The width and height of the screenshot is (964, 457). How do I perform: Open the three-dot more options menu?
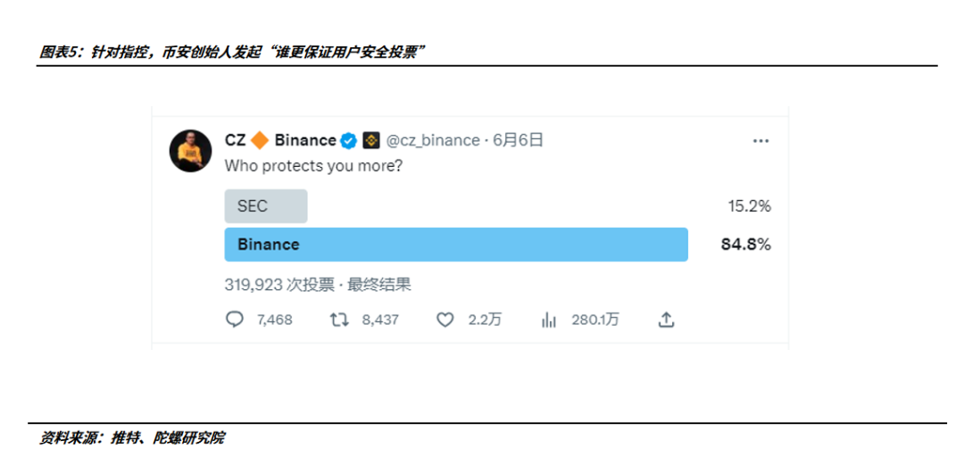pyautogui.click(x=760, y=141)
